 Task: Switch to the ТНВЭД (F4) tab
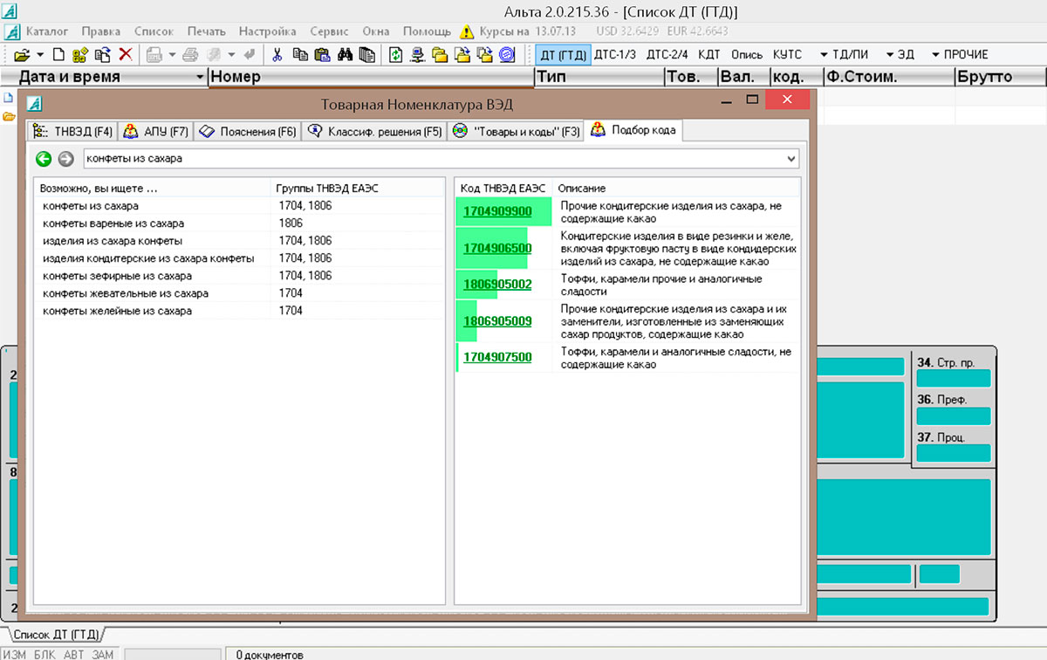coord(73,132)
